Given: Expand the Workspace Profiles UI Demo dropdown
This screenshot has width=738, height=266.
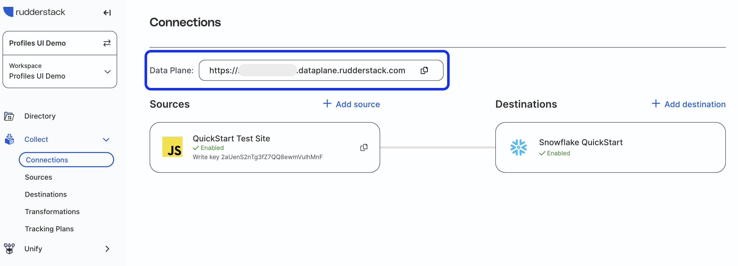Looking at the screenshot, I should pos(60,72).
